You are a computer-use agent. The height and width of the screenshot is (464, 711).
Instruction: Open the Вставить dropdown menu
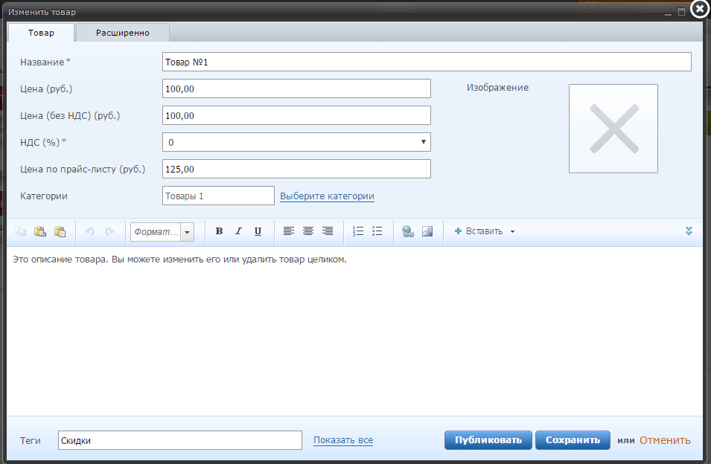click(484, 231)
